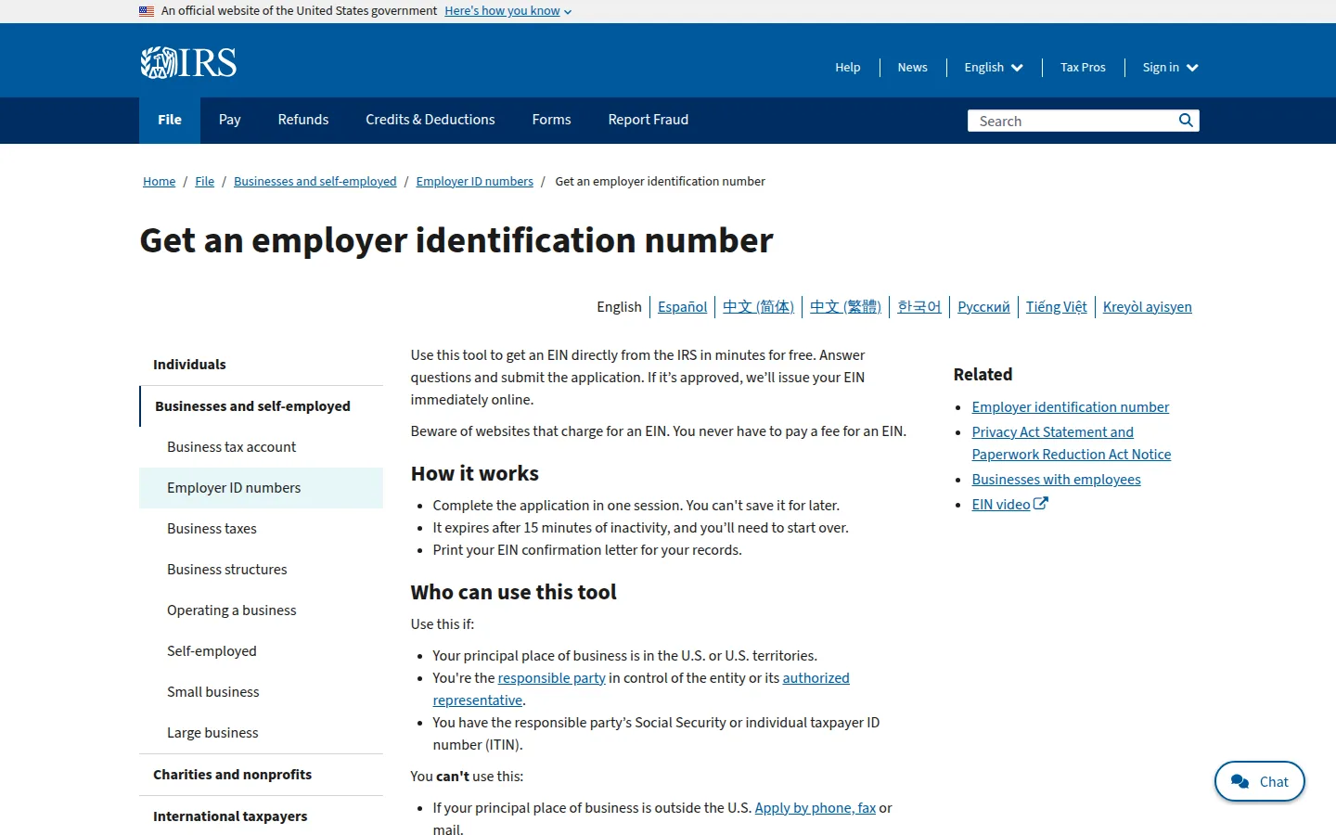The width and height of the screenshot is (1336, 835).
Task: Open the Refunds menu item
Action: coord(303,120)
